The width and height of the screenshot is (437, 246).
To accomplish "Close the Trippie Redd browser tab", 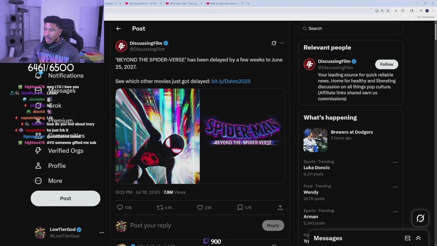I will pyautogui.click(x=201, y=3).
